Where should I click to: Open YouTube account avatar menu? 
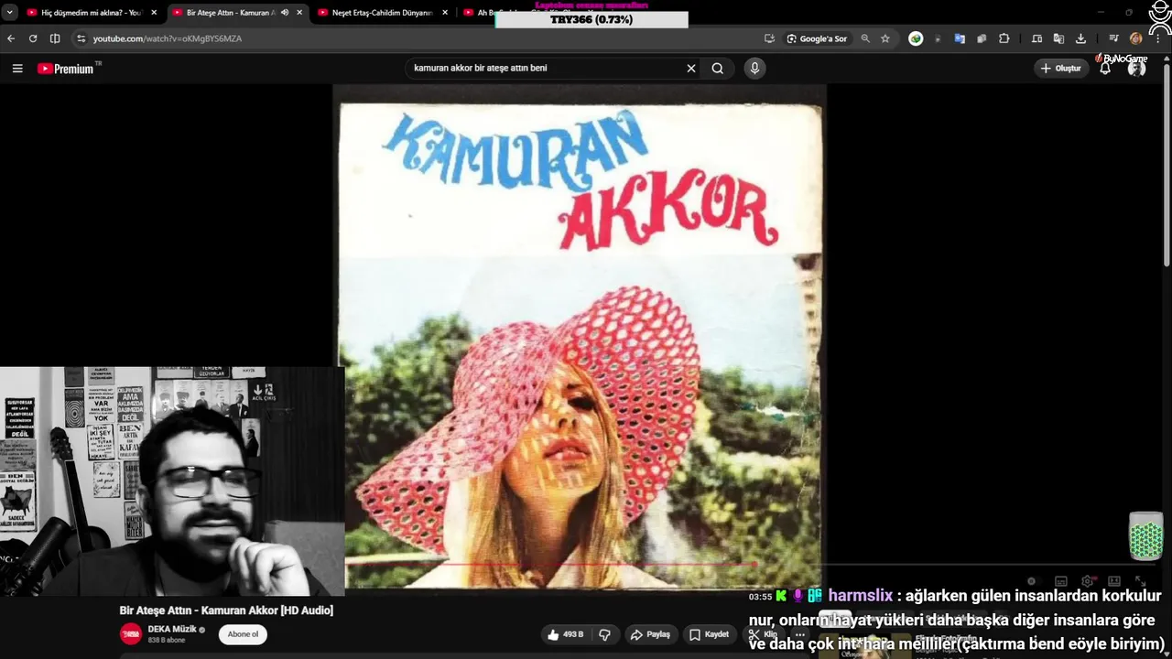point(1137,68)
